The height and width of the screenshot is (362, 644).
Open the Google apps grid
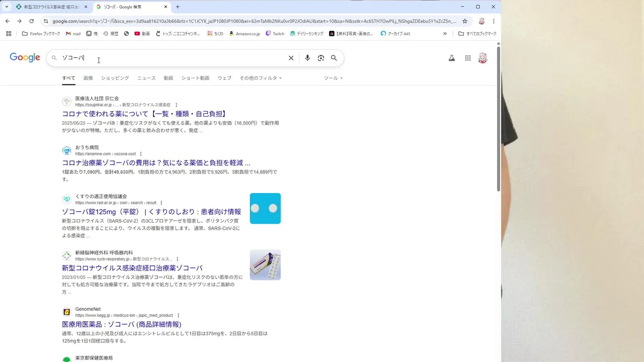pos(468,58)
